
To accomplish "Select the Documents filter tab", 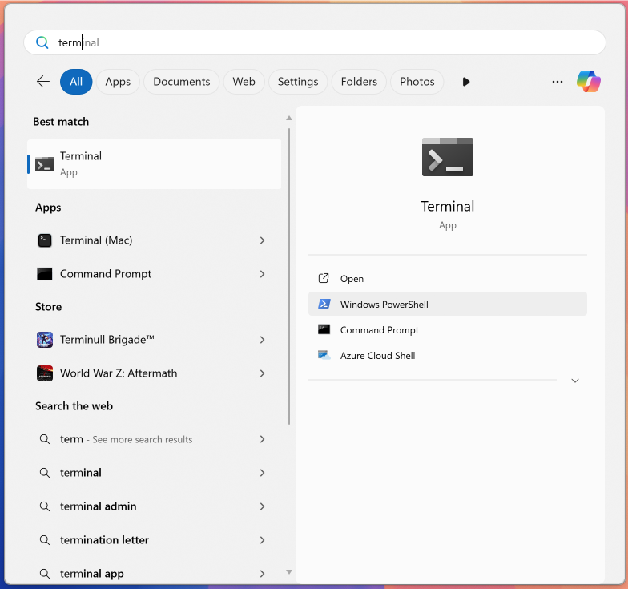I will tap(181, 82).
